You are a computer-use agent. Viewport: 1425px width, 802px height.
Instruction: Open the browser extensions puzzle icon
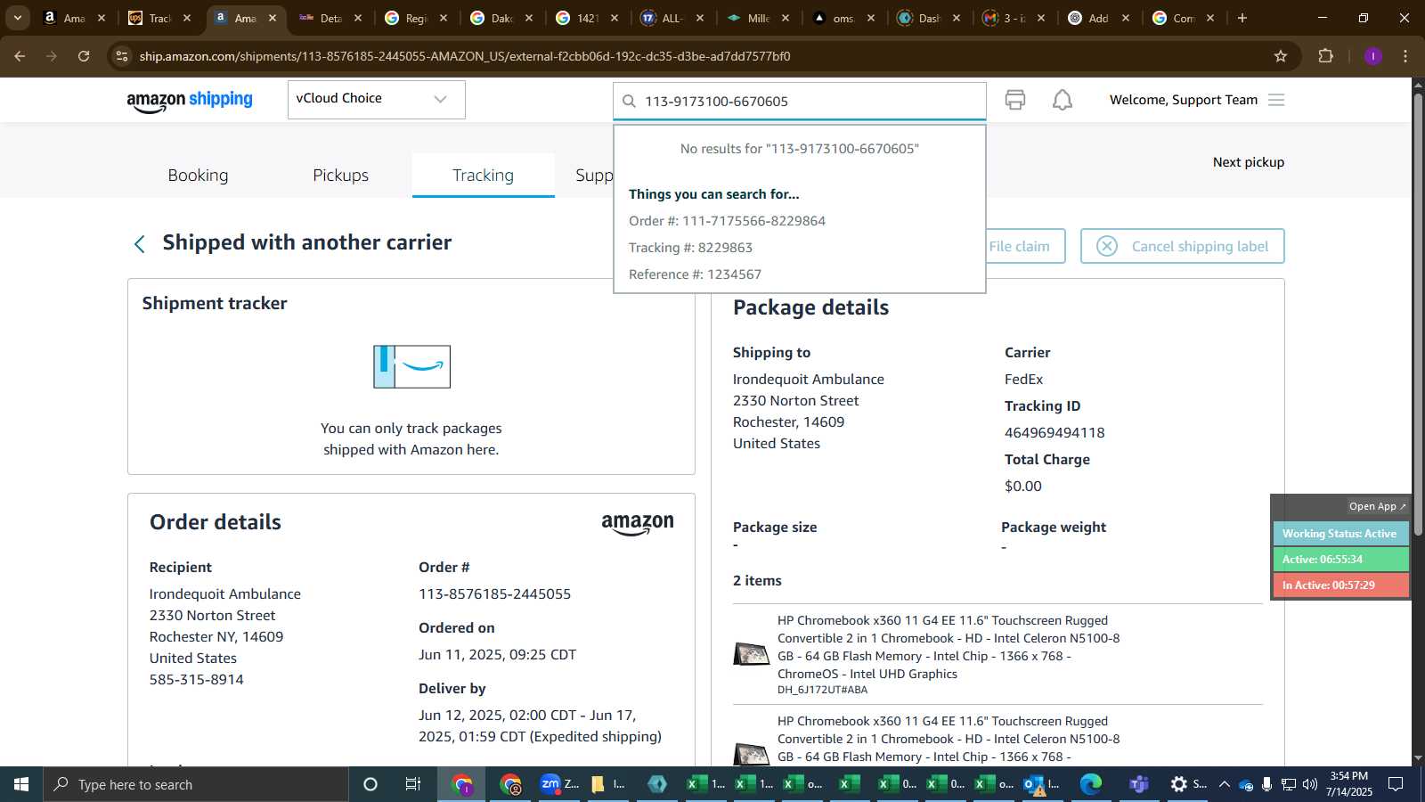tap(1325, 56)
